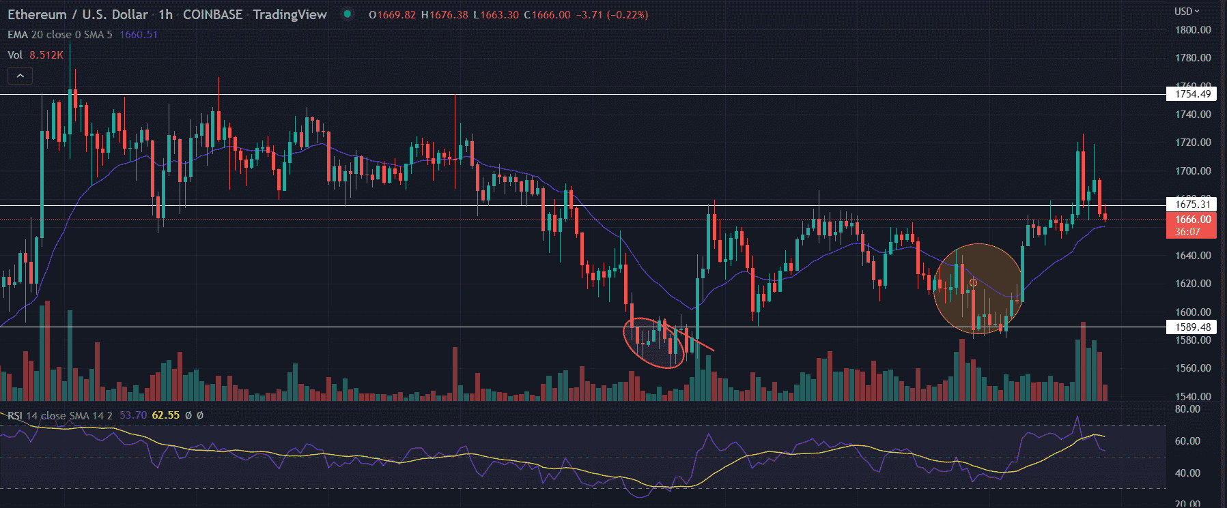Screen dimensions: 1227x508
Task: Click the TradingView label in the title
Action: pyautogui.click(x=290, y=14)
